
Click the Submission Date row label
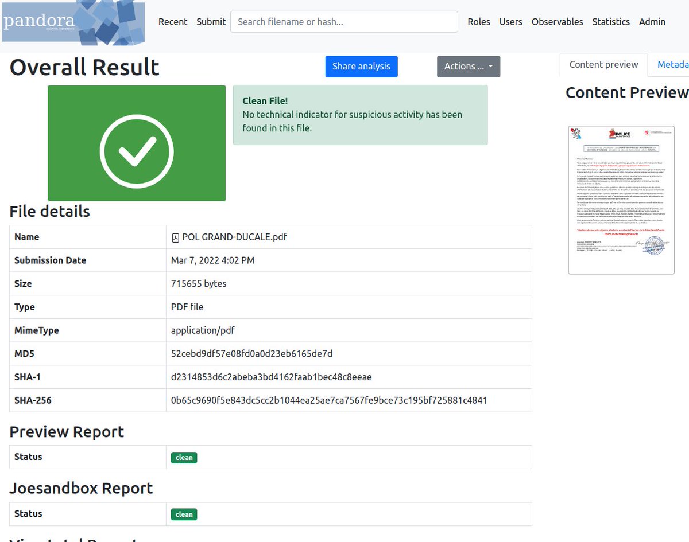(x=50, y=260)
